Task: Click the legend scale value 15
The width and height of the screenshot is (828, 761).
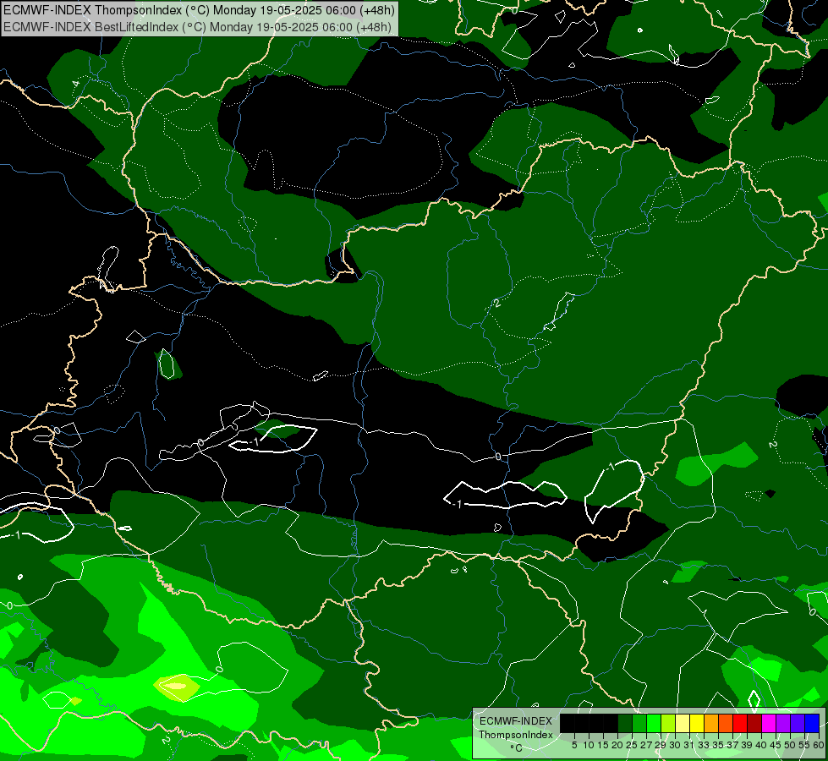Action: pos(603,745)
